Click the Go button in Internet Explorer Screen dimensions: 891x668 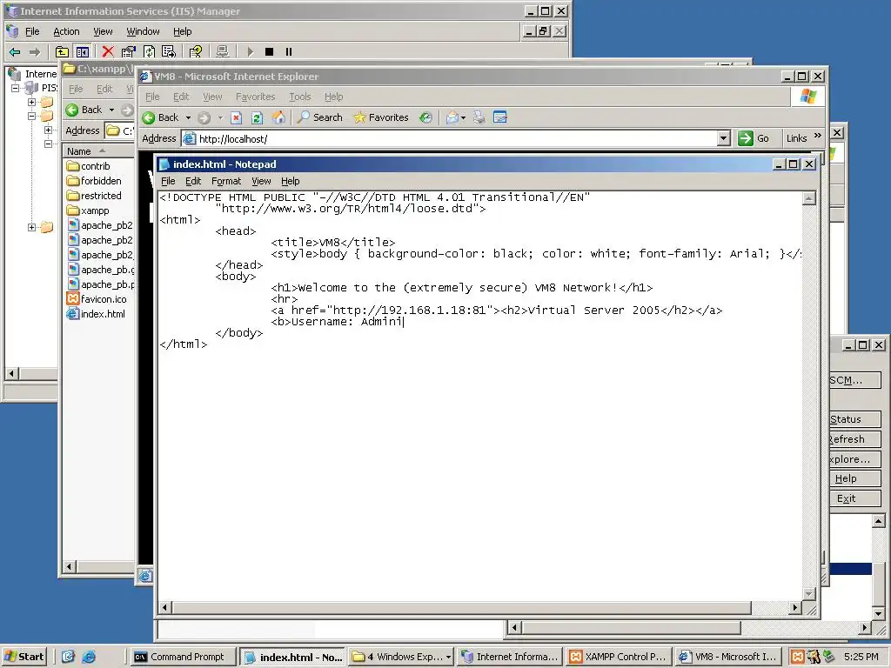(754, 138)
